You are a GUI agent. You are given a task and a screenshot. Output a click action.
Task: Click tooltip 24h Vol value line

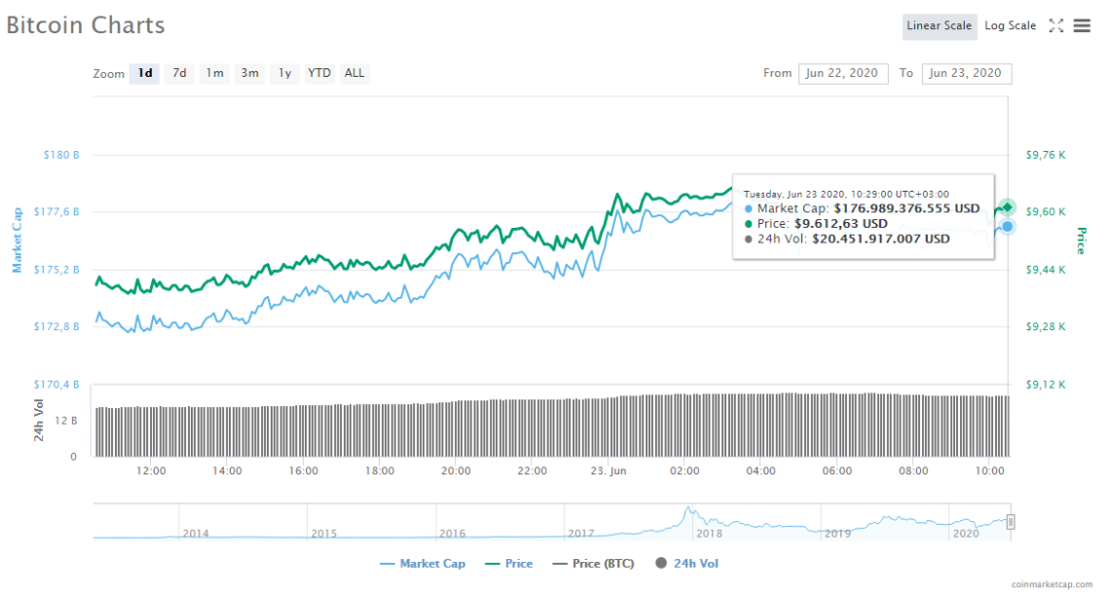(x=847, y=240)
